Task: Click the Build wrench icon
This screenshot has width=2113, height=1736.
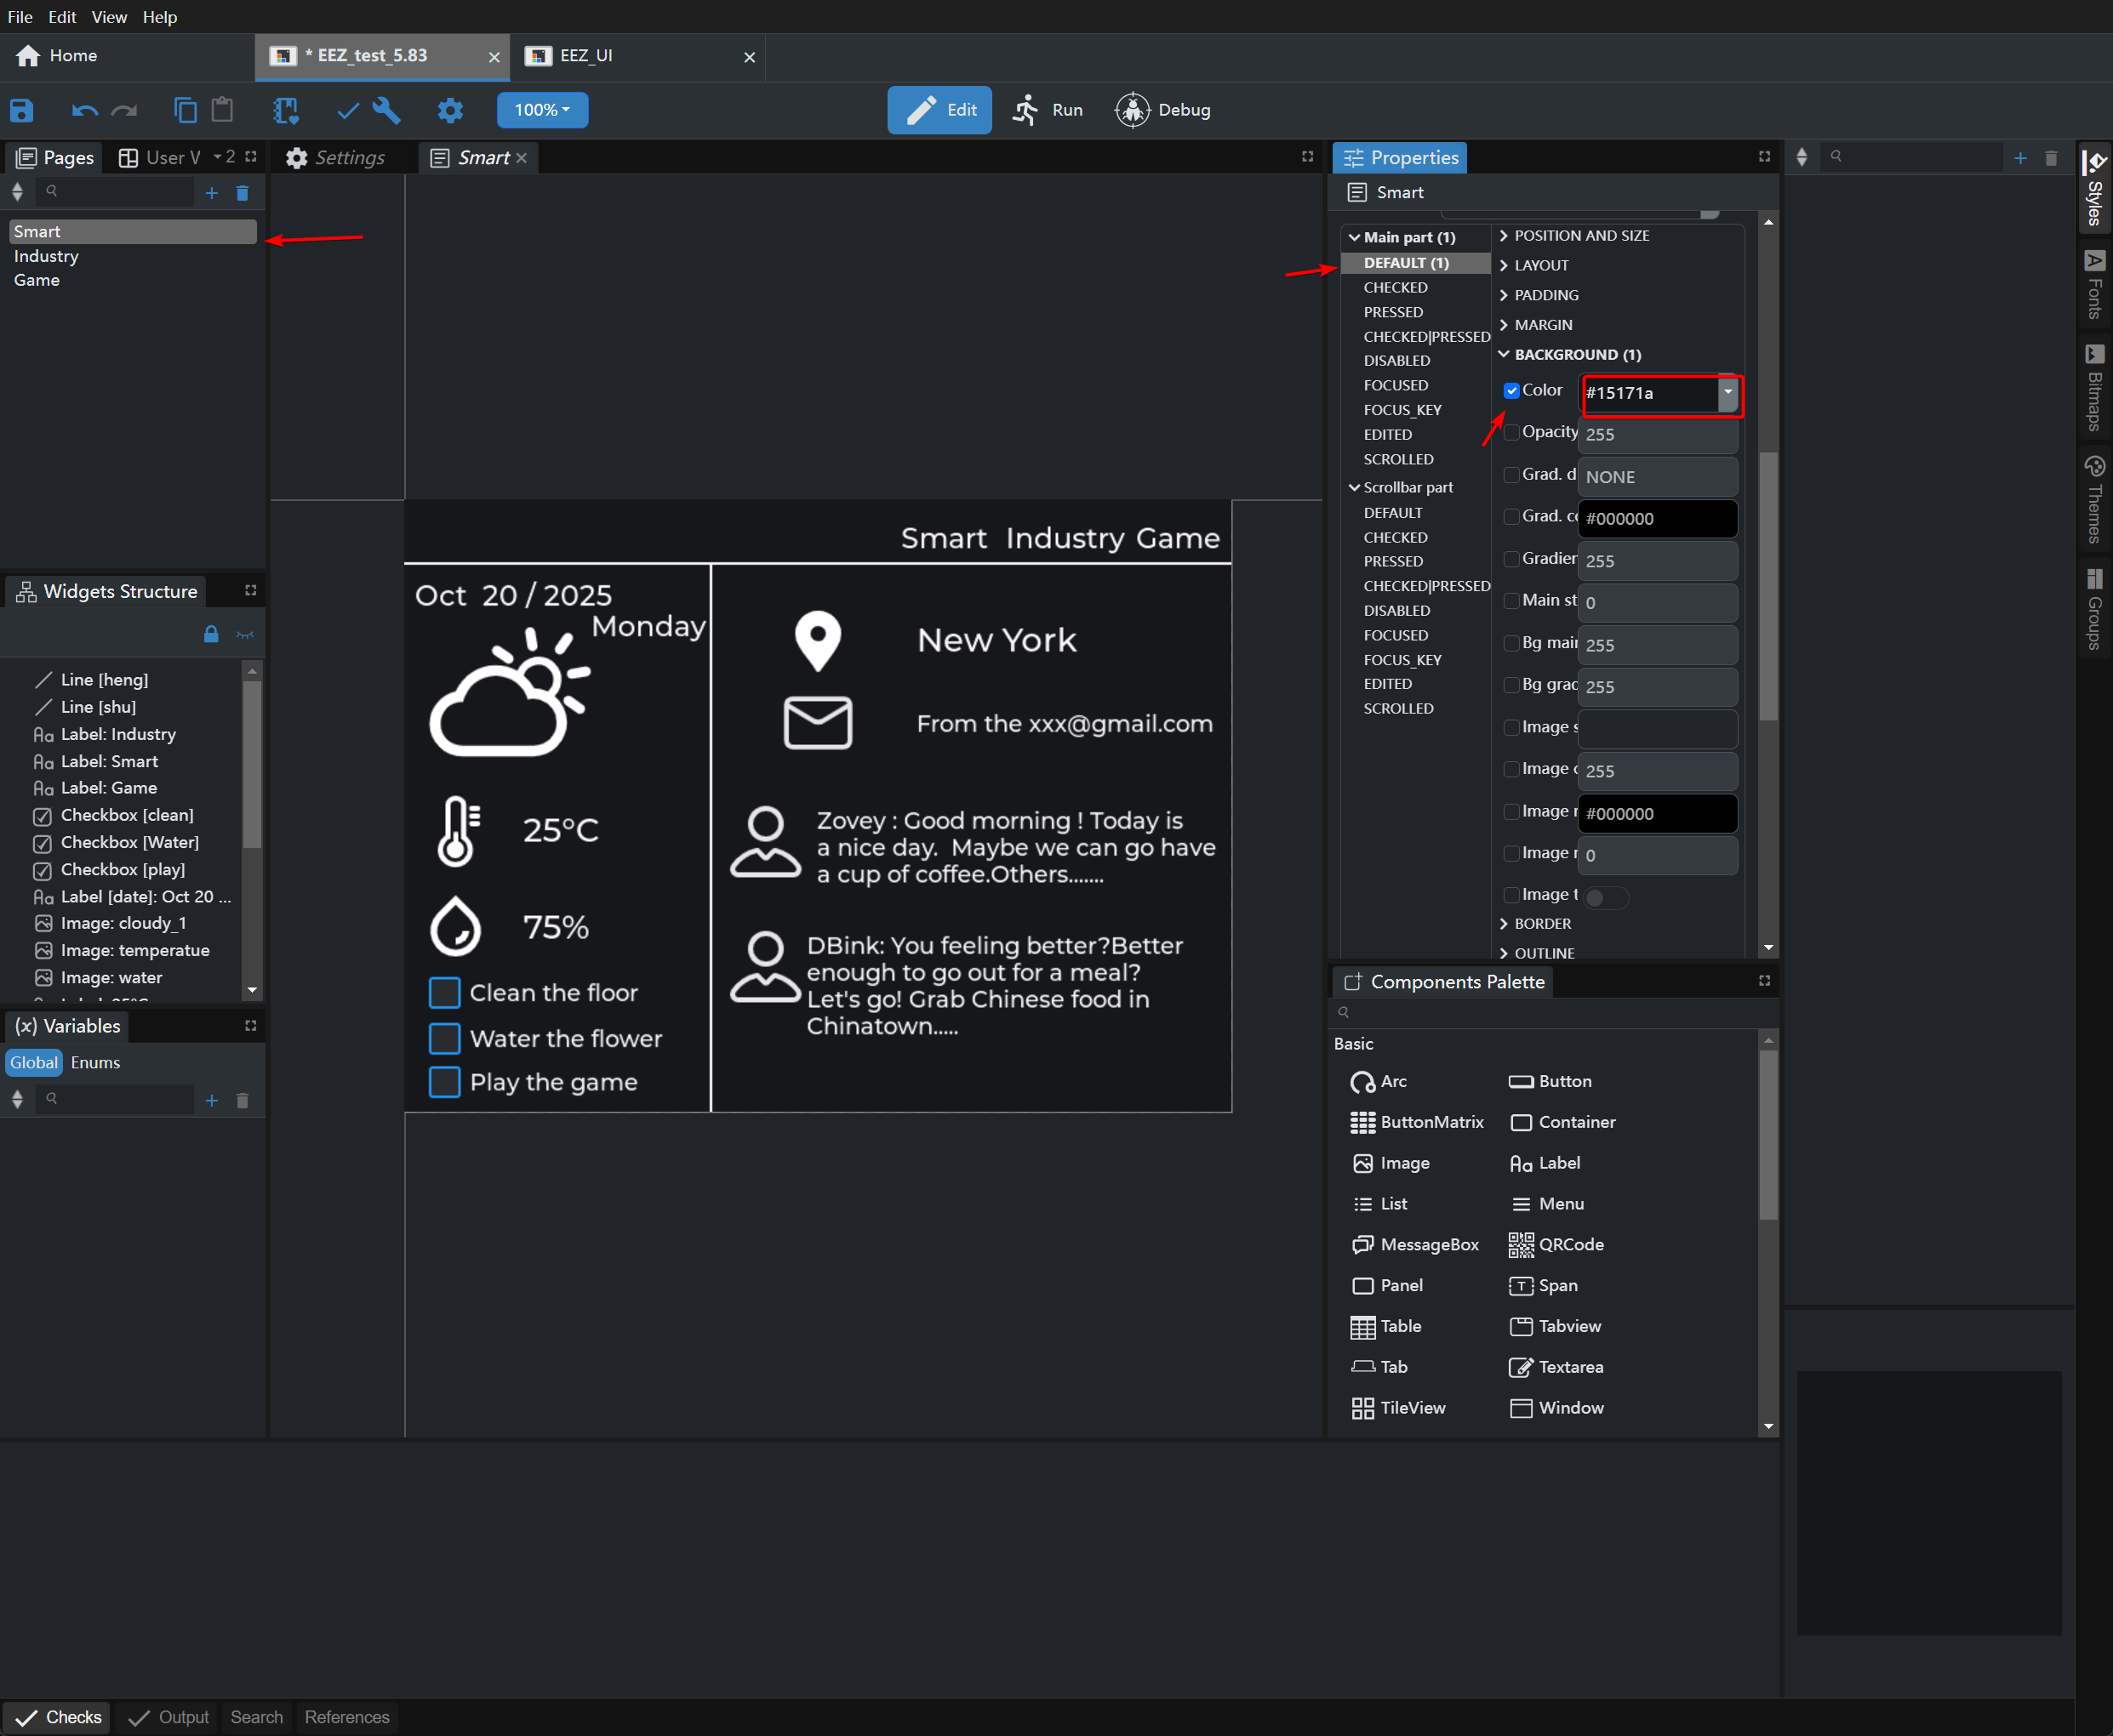Action: [386, 110]
